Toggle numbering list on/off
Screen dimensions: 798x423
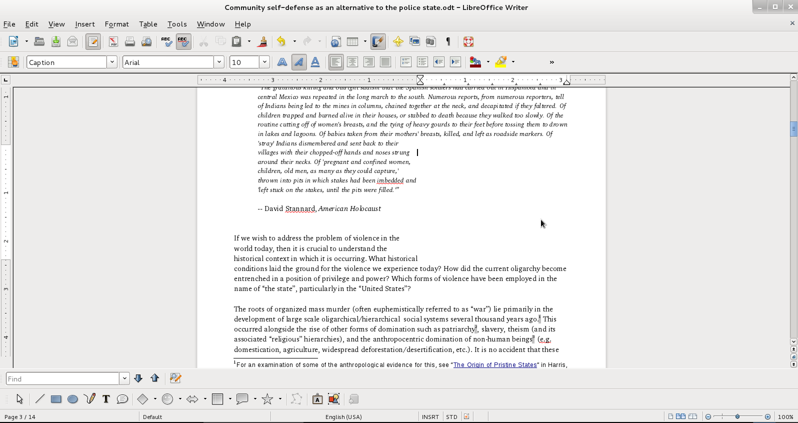click(x=406, y=62)
